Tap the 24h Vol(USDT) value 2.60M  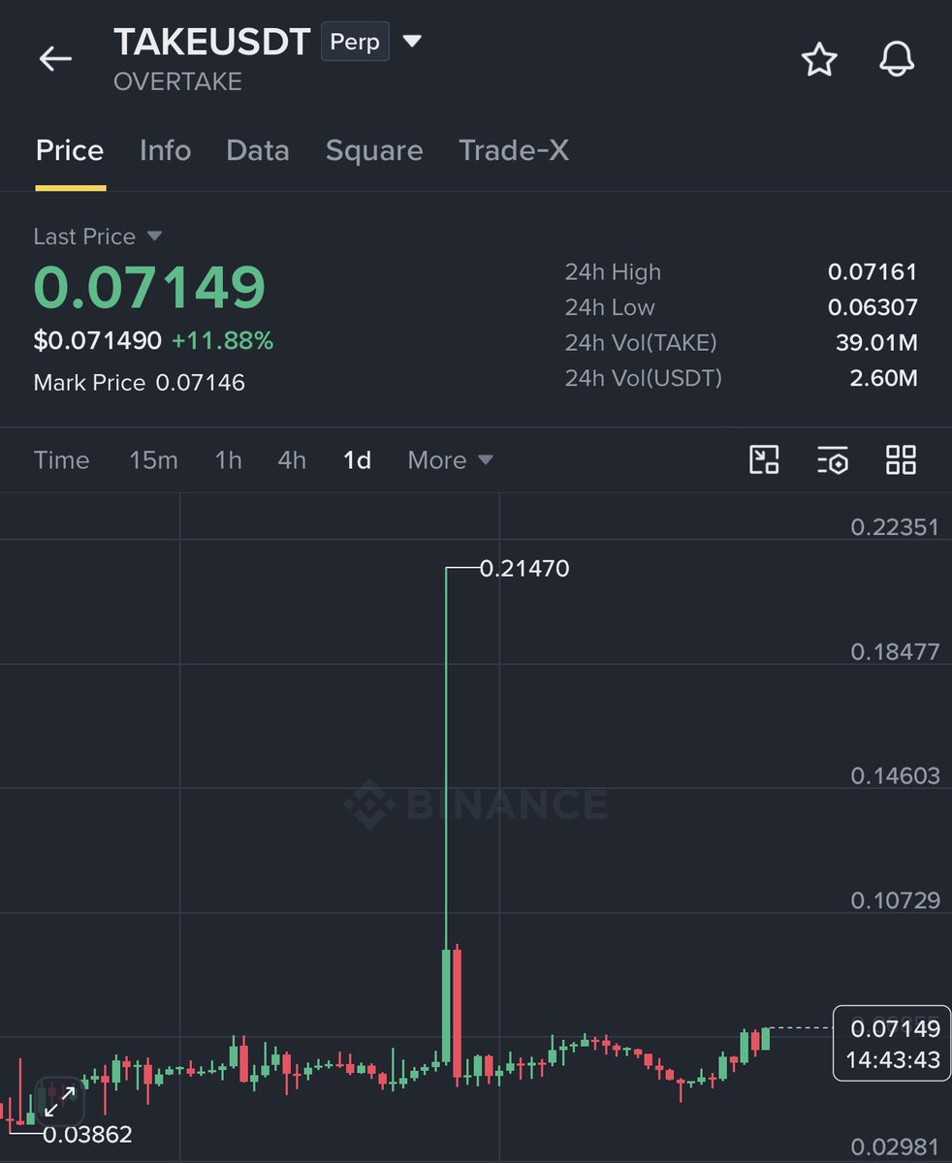(883, 377)
